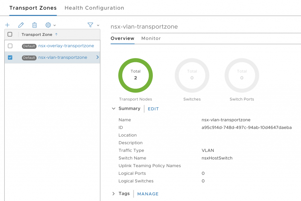The width and height of the screenshot is (301, 201).
Task: Click the ID value a95c914d-748d-497c-94ab-10d4647daeba
Action: (247, 128)
